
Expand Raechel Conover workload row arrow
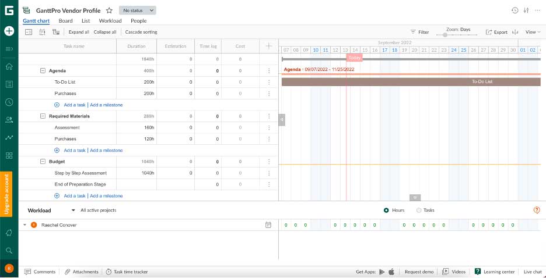click(24, 225)
